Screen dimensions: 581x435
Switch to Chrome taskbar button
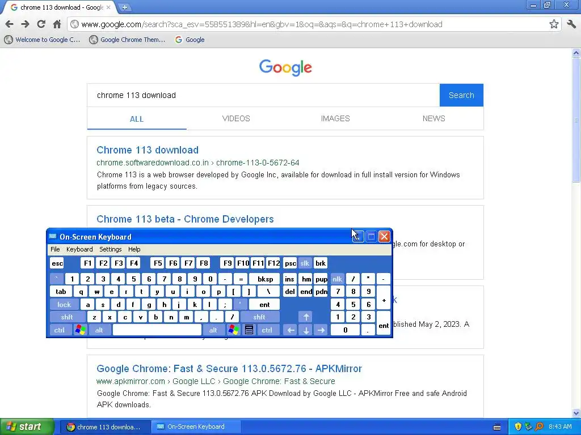pyautogui.click(x=105, y=427)
